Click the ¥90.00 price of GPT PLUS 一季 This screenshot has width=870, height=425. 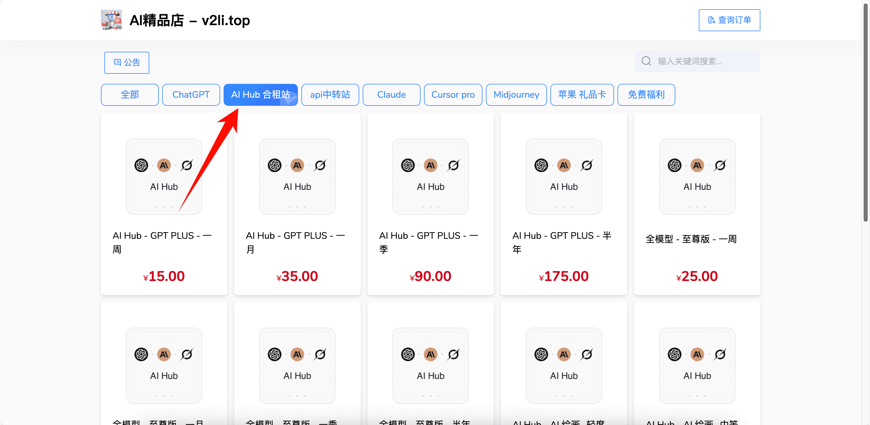point(430,276)
